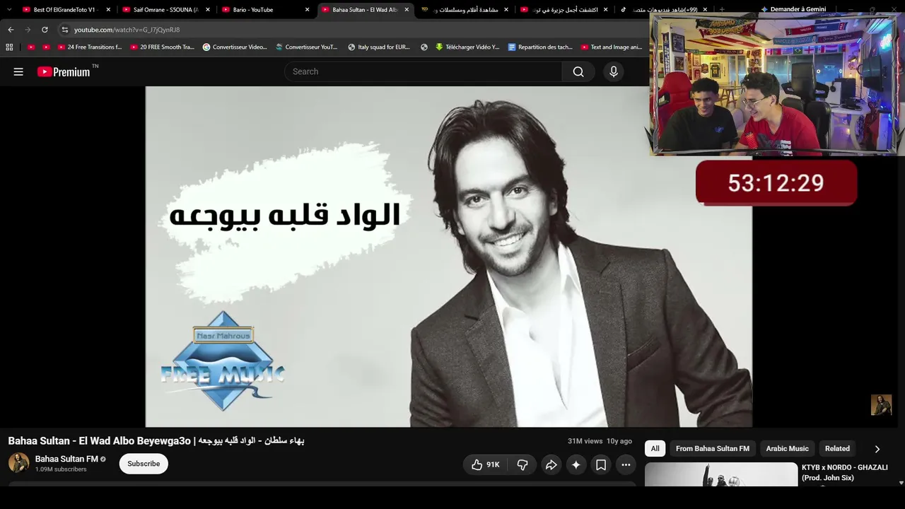Save video with the bookmark icon
Viewport: 905px width, 509px height.
(x=601, y=464)
